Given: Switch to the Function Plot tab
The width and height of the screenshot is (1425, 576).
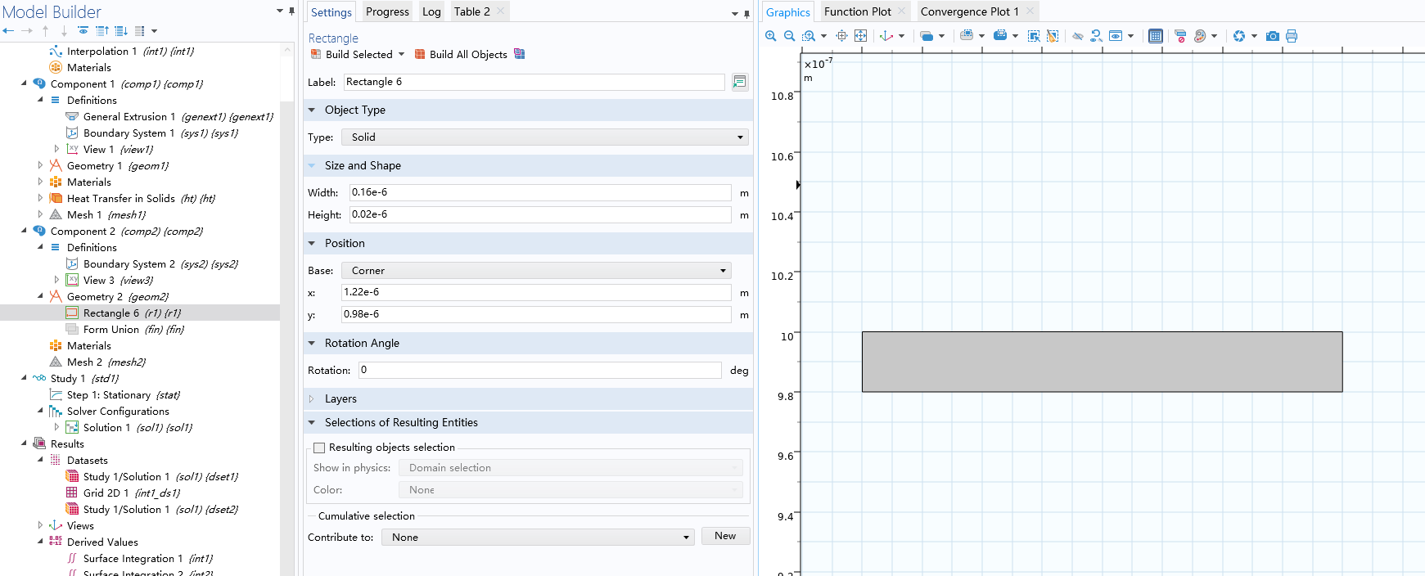Looking at the screenshot, I should point(858,11).
